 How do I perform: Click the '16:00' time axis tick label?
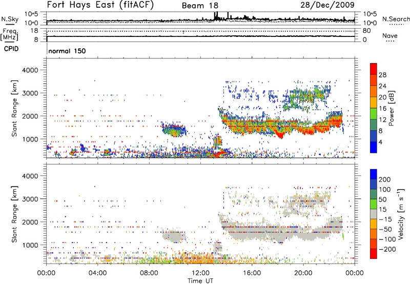tap(252, 273)
